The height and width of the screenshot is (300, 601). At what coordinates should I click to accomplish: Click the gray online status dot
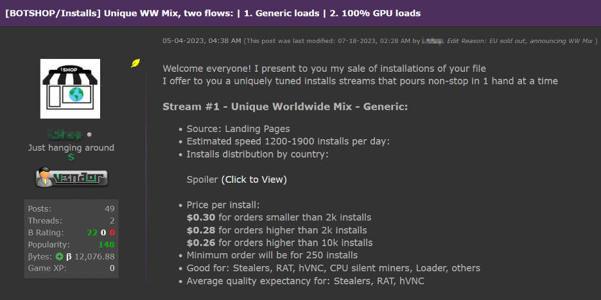point(89,135)
